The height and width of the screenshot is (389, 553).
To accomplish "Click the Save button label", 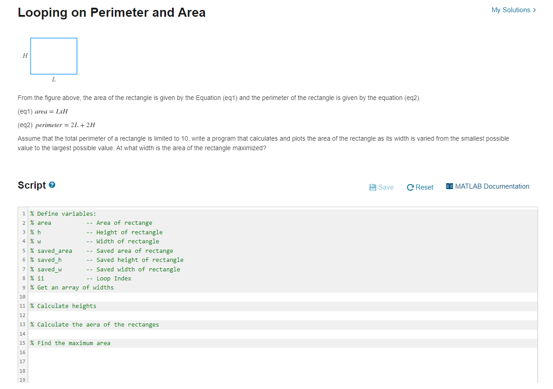I will [385, 187].
